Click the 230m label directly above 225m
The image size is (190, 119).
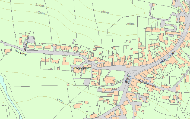tap(40, 5)
